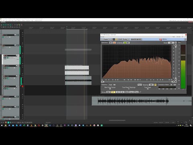The image size is (193, 145).
Task: Open File Explorer from the taskbar
Action: click(6, 125)
